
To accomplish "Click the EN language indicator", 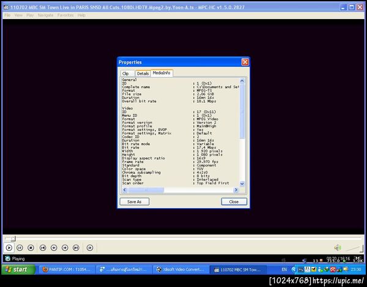I will [x=284, y=269].
